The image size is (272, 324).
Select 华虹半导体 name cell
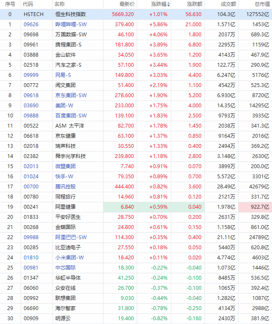click(x=68, y=278)
